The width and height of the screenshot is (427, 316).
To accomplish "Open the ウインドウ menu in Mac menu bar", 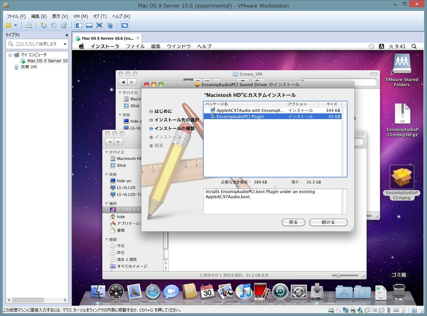I will (178, 46).
